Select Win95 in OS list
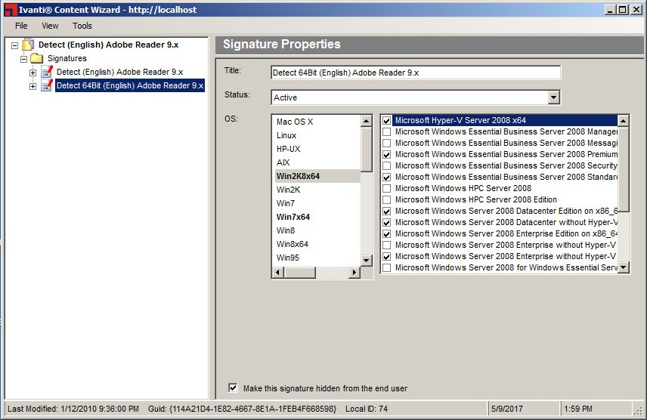The height and width of the screenshot is (420, 647). point(288,258)
